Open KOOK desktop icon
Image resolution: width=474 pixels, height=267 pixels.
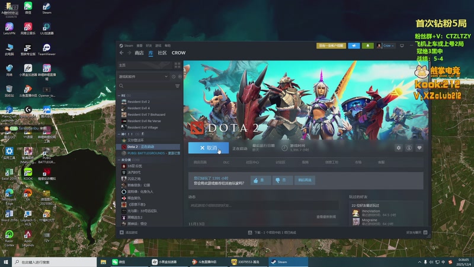coord(28,174)
